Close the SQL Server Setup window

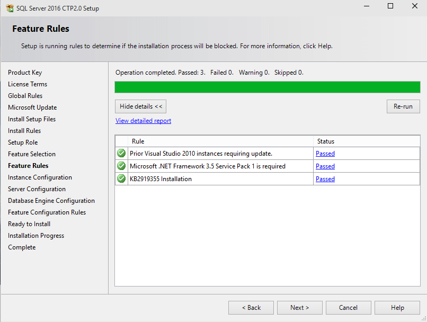click(414, 6)
